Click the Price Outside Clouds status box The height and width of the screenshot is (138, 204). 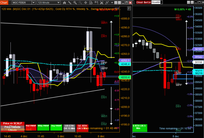12,128
